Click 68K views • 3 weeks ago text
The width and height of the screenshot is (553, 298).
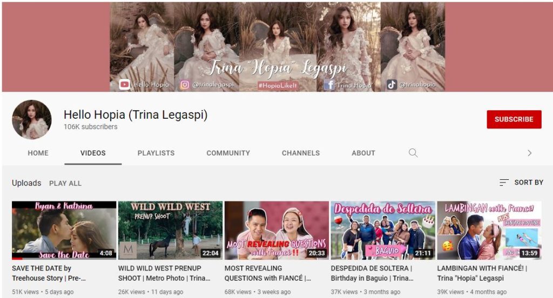pos(258,292)
